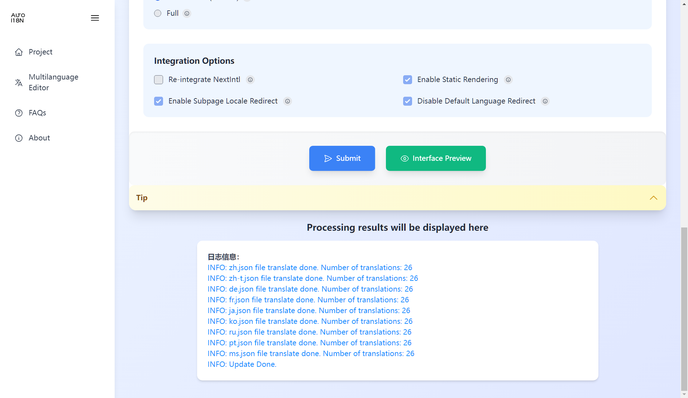
Task: Click the Submit button
Action: click(x=342, y=158)
